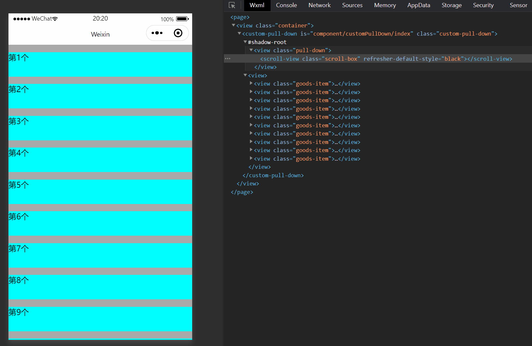
Task: Tap the 第1个 item in simulator
Action: pos(100,65)
